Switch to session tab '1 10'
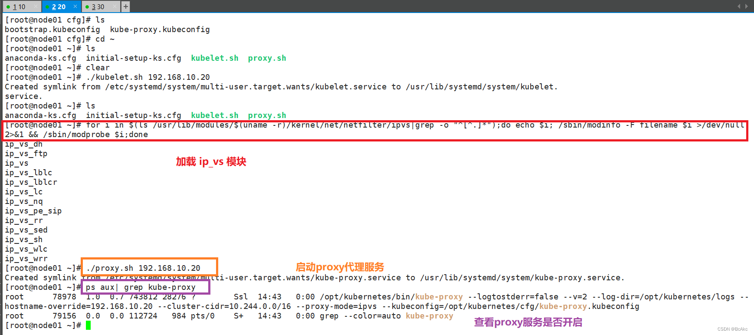The width and height of the screenshot is (754, 335). tap(19, 7)
